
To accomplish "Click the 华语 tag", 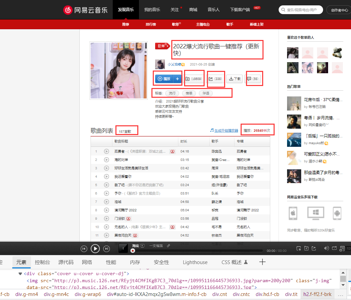I will point(206,93).
